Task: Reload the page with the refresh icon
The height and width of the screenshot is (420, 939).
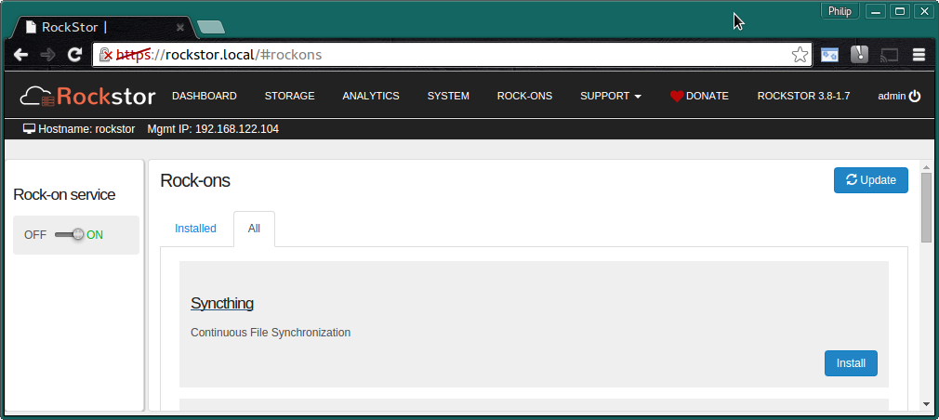Action: [74, 55]
